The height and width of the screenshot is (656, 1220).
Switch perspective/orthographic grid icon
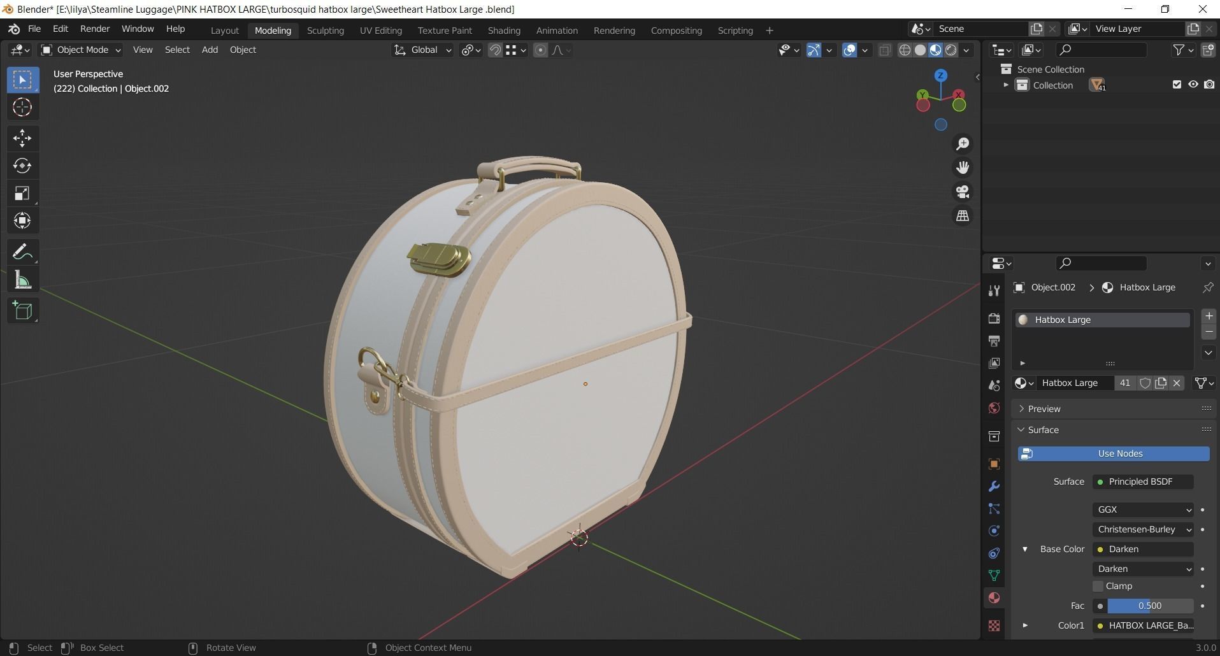click(963, 216)
